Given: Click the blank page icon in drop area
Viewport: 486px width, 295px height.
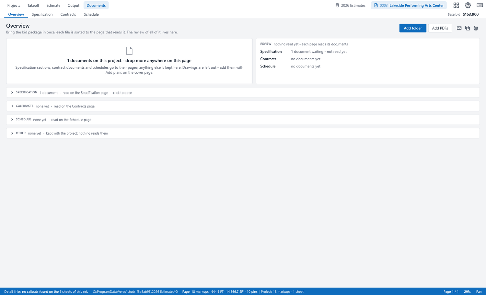Looking at the screenshot, I should tap(129, 51).
